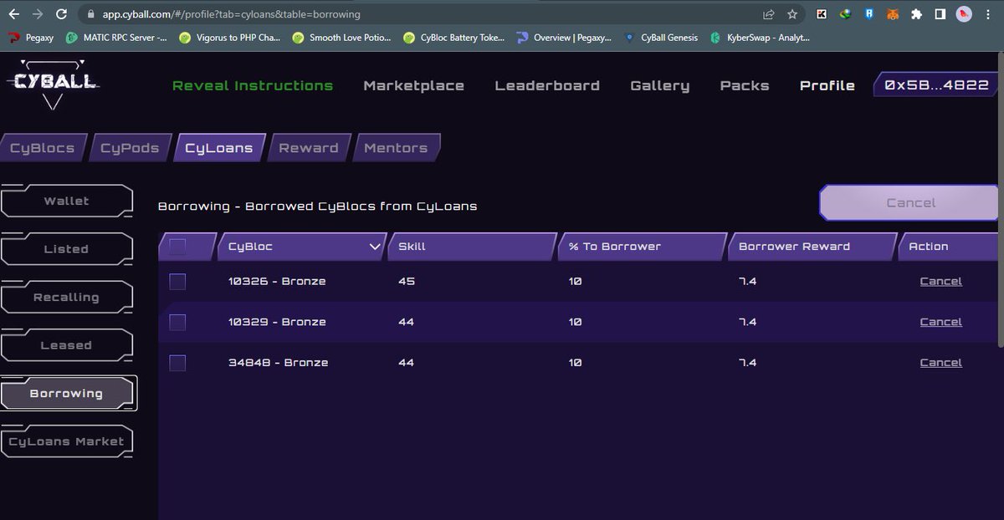Select the Borrowing sidebar section
Image resolution: width=1004 pixels, height=520 pixels.
click(67, 393)
